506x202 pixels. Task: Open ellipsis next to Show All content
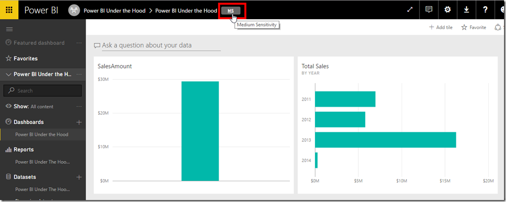coord(79,106)
